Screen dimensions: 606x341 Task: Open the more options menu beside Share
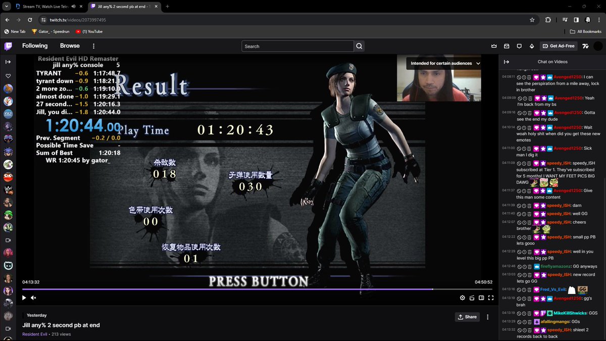coord(487,317)
